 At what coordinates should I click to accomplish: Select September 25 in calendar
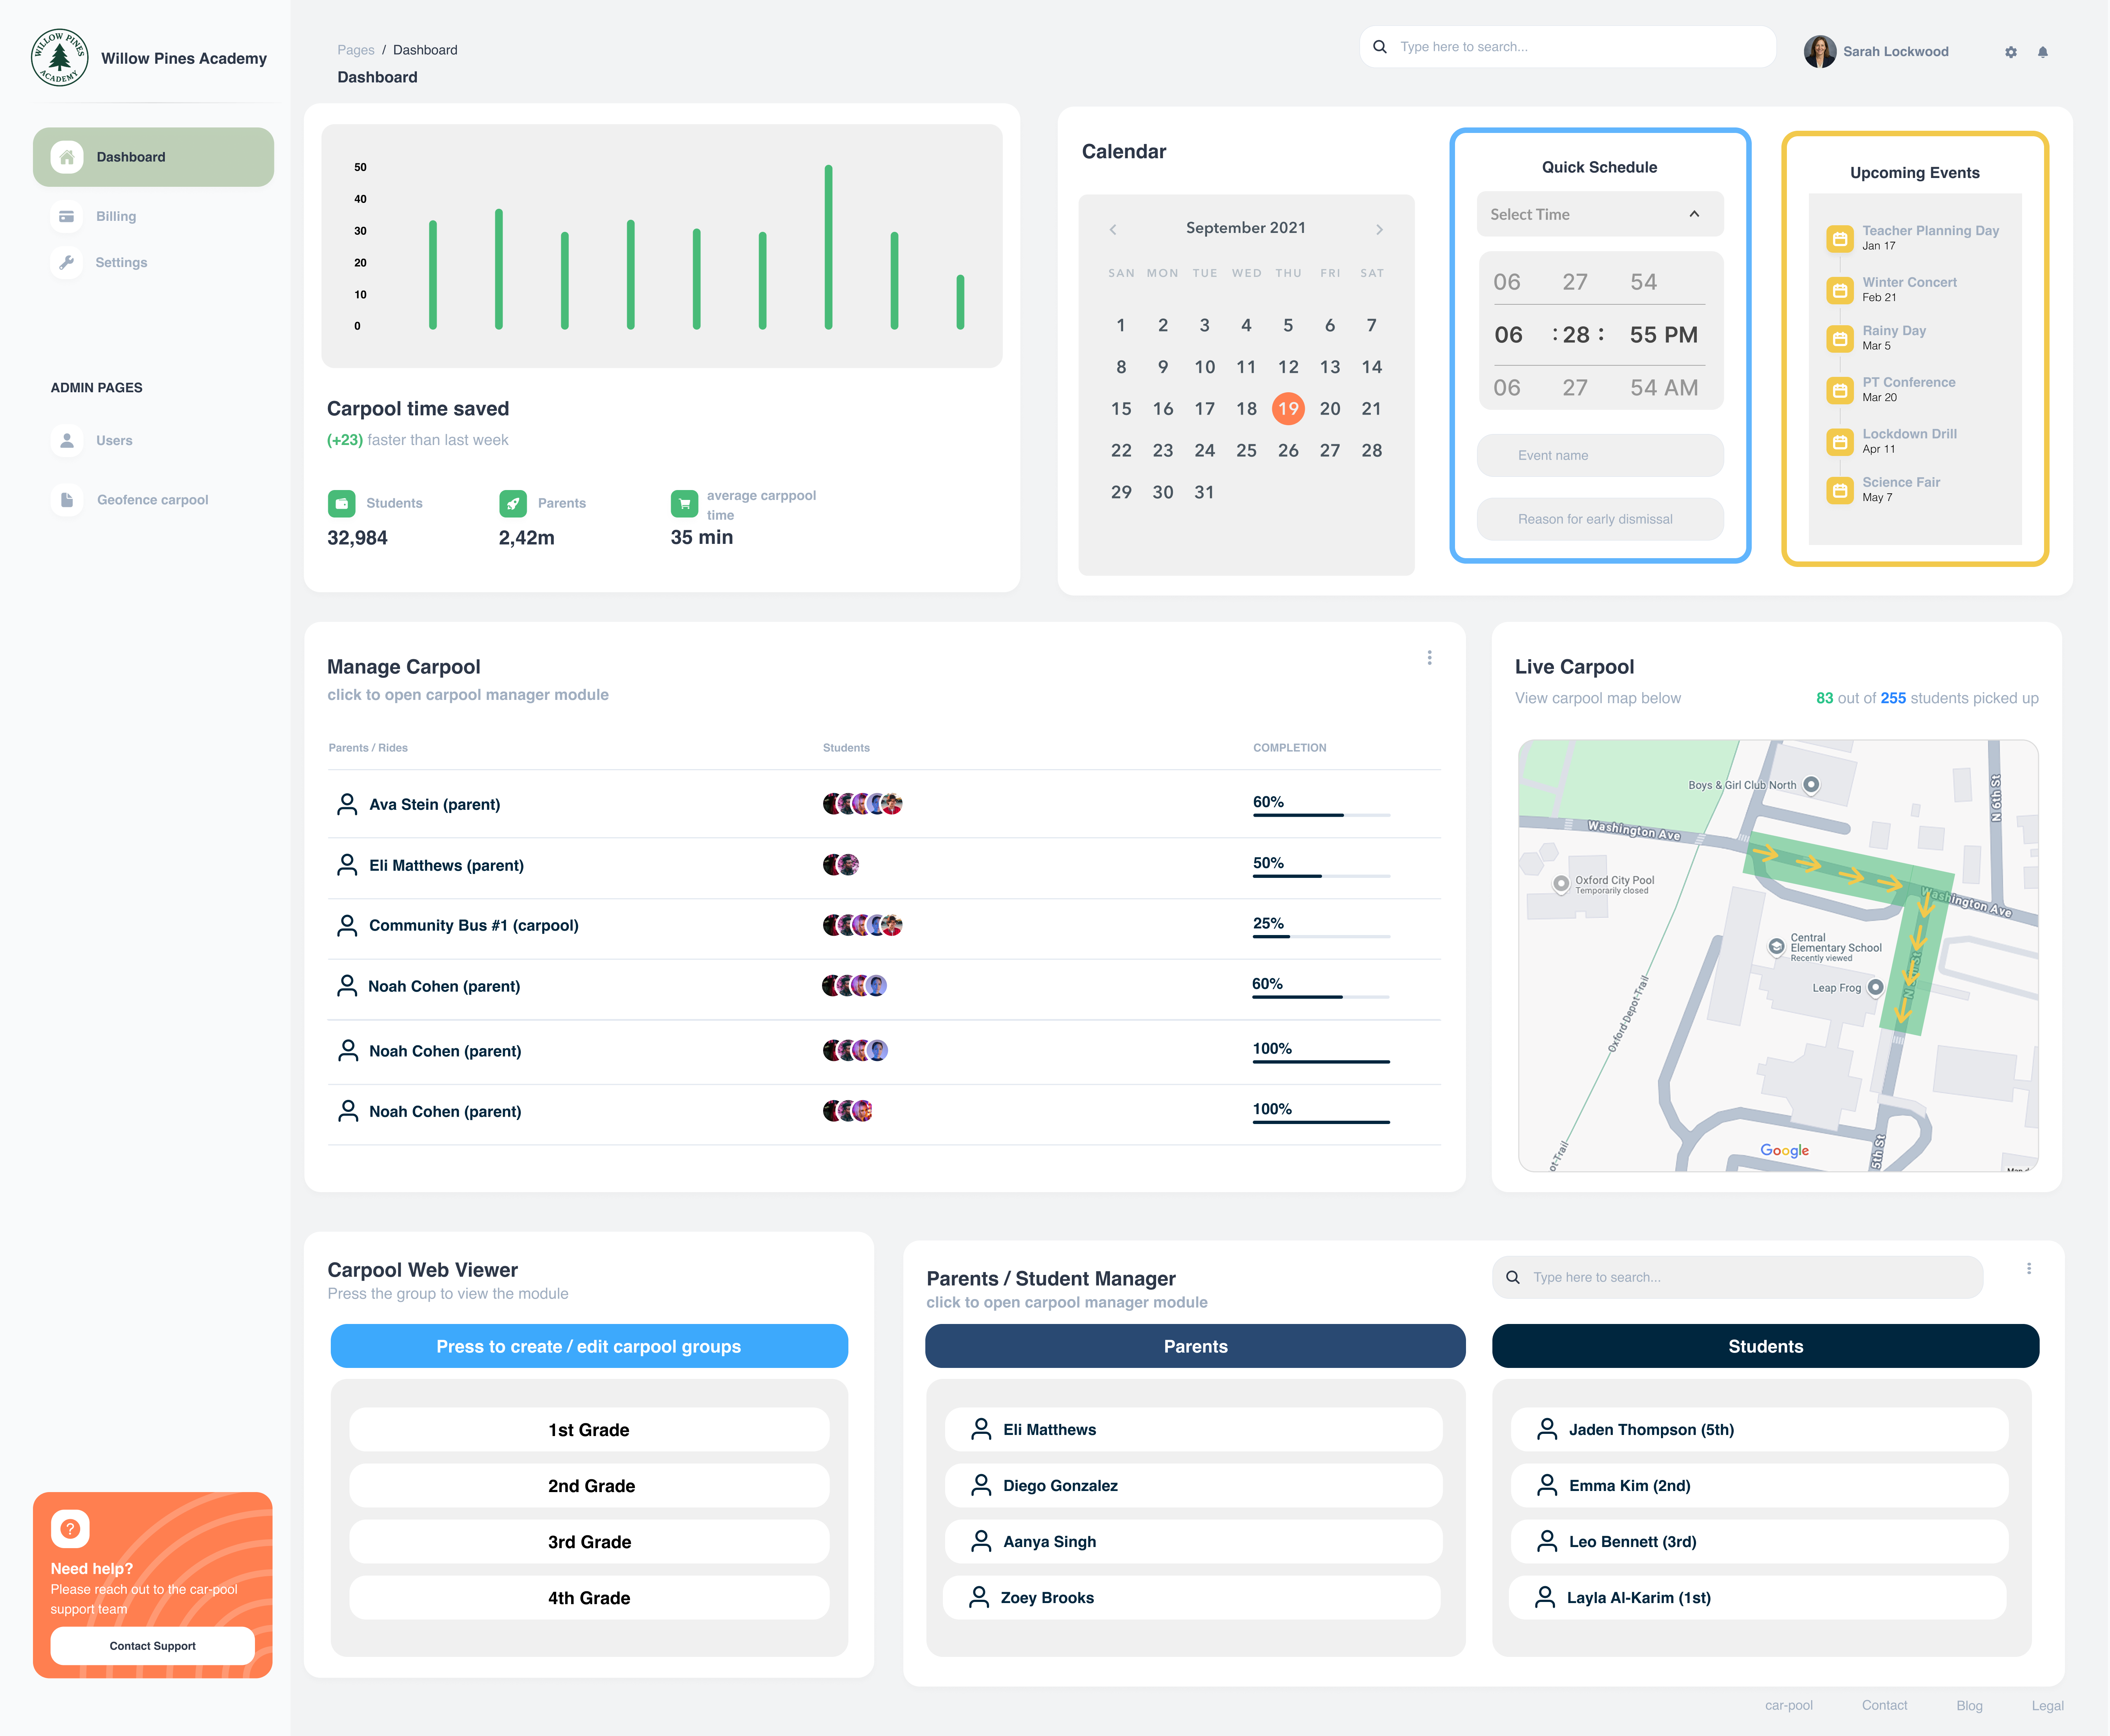click(x=1246, y=450)
